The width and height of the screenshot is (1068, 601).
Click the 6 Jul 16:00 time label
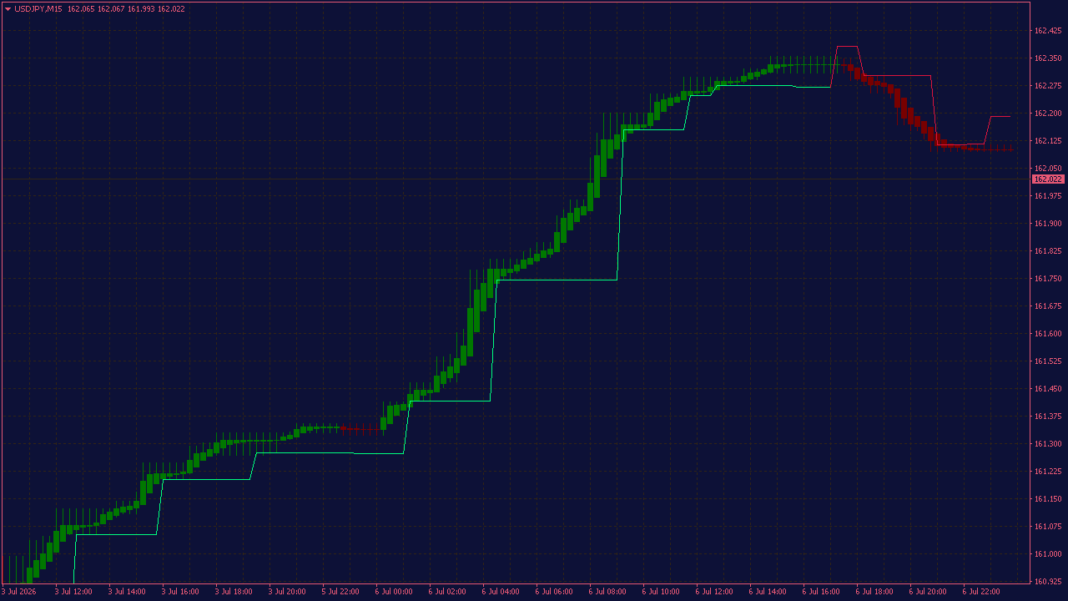(821, 592)
